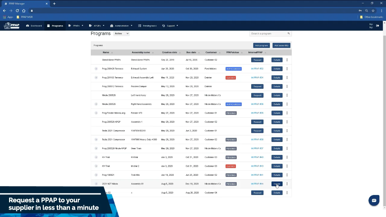Click the IN PROGRESS badge for Exhaust System
This screenshot has width=386, height=217.
coord(234,69)
